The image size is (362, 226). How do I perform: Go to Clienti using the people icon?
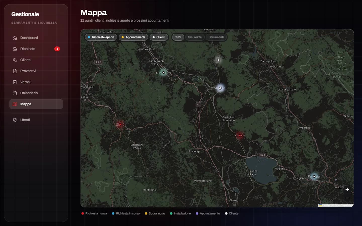pos(15,60)
